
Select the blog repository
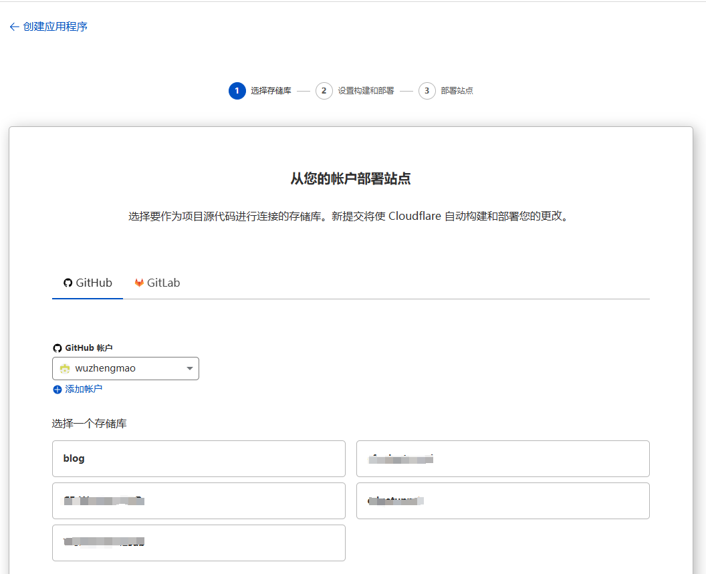pyautogui.click(x=199, y=458)
